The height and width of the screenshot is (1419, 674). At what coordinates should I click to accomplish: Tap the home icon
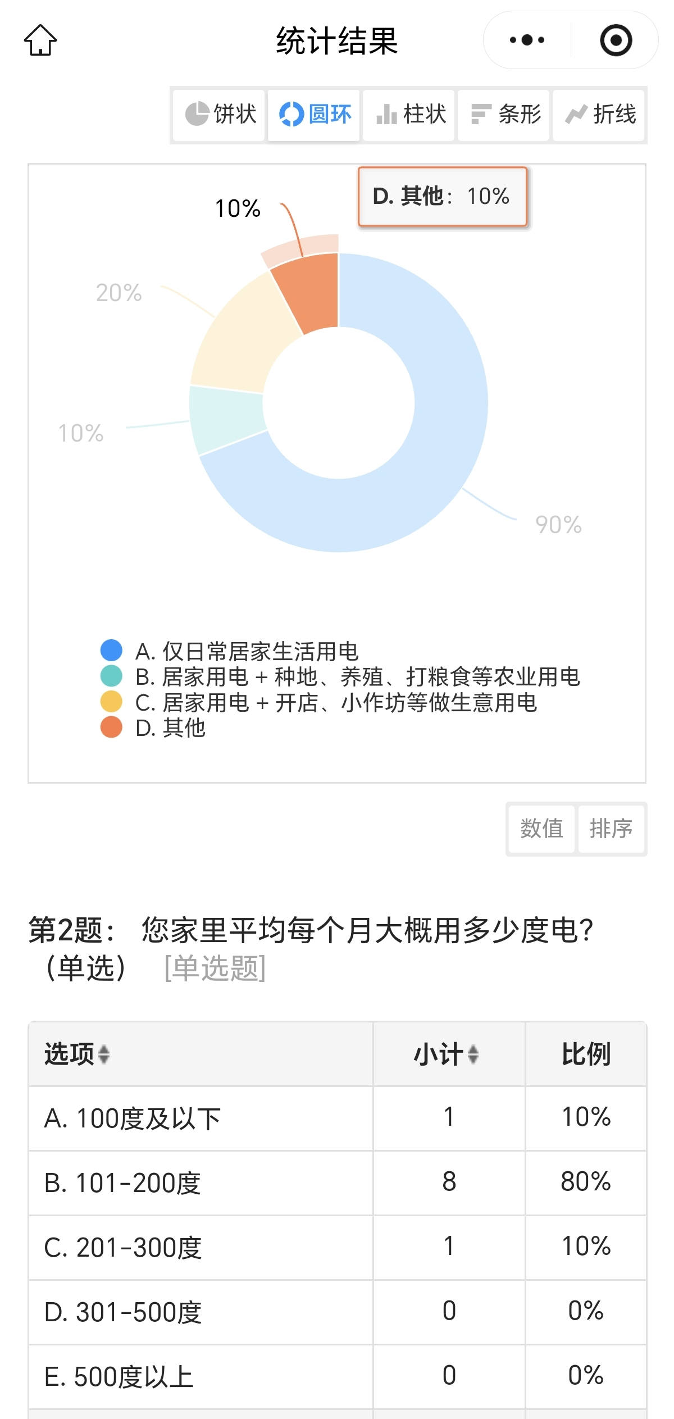[40, 40]
